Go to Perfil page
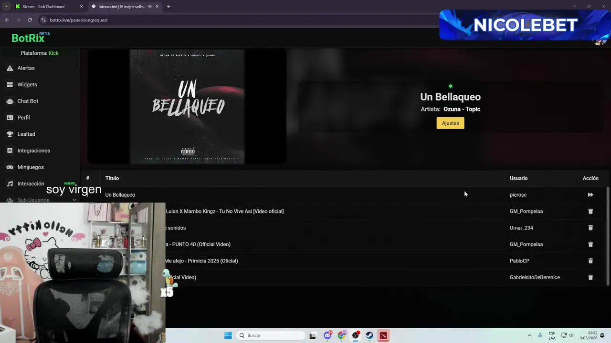The width and height of the screenshot is (611, 343). coord(23,118)
